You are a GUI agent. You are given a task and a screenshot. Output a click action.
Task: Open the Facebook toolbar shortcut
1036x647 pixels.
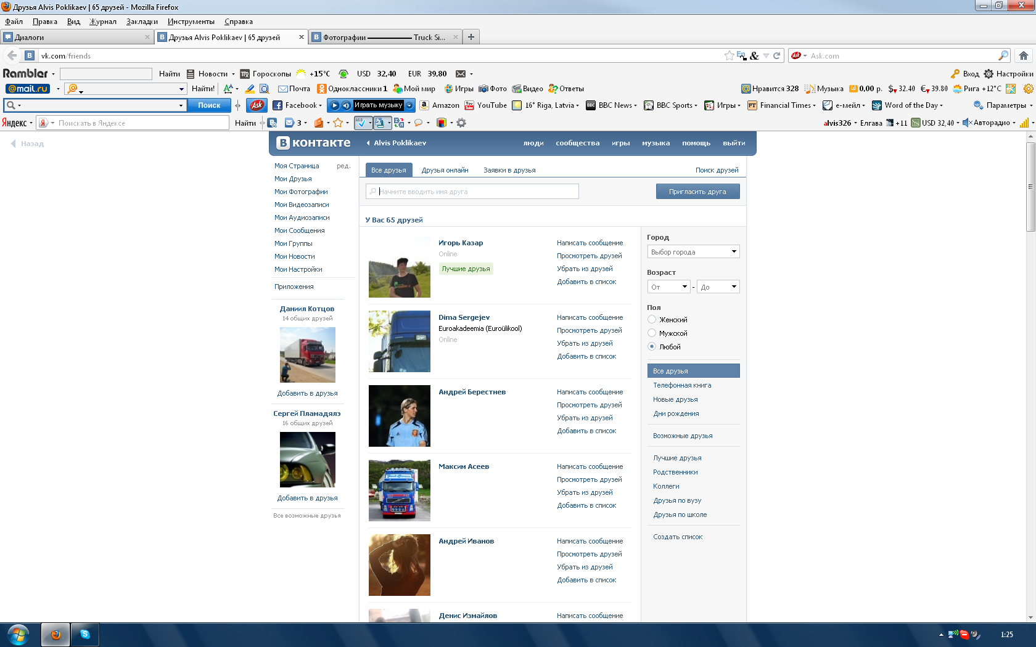(297, 105)
